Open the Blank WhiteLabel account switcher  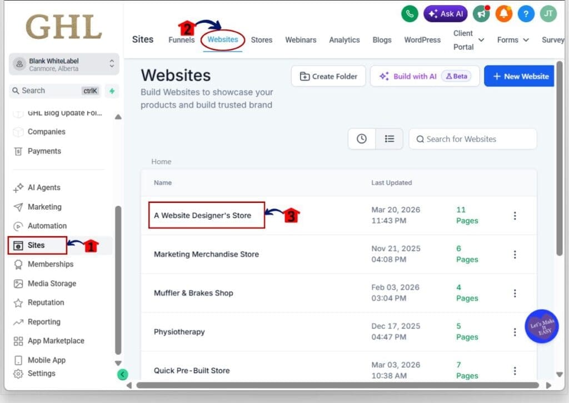point(64,64)
